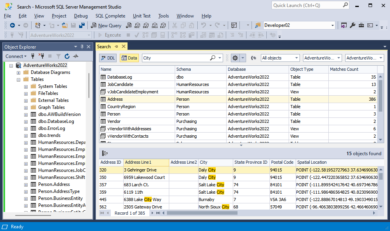Open the Developer02 configuration dropdown

click(299, 25)
